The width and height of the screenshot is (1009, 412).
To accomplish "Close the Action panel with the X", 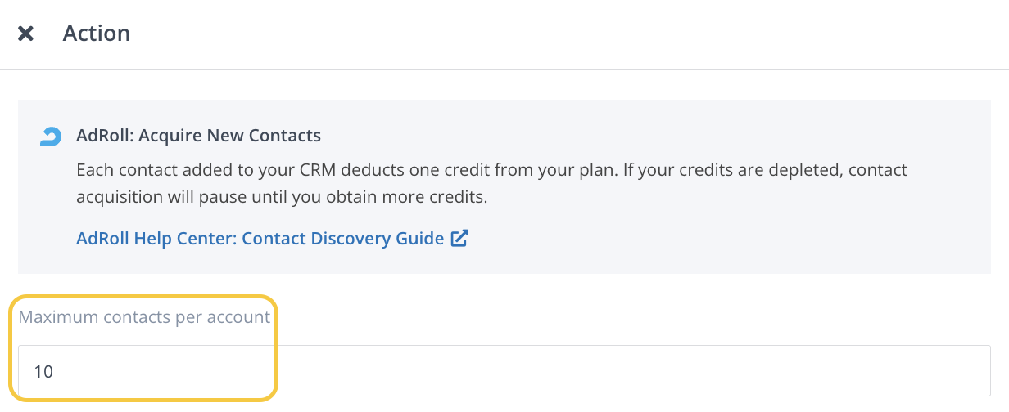I will click(26, 34).
